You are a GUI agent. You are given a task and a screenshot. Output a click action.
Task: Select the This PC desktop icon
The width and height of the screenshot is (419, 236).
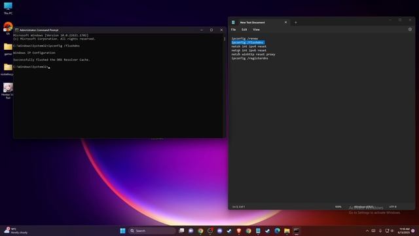(8, 8)
